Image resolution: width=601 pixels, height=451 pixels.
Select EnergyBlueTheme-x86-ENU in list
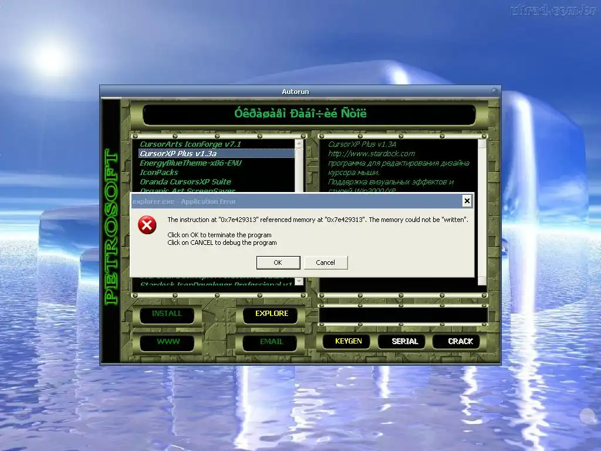(x=217, y=163)
